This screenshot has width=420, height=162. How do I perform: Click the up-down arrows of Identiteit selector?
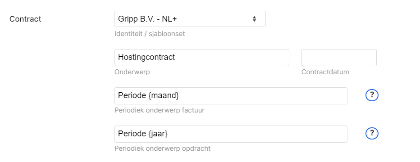(x=254, y=19)
